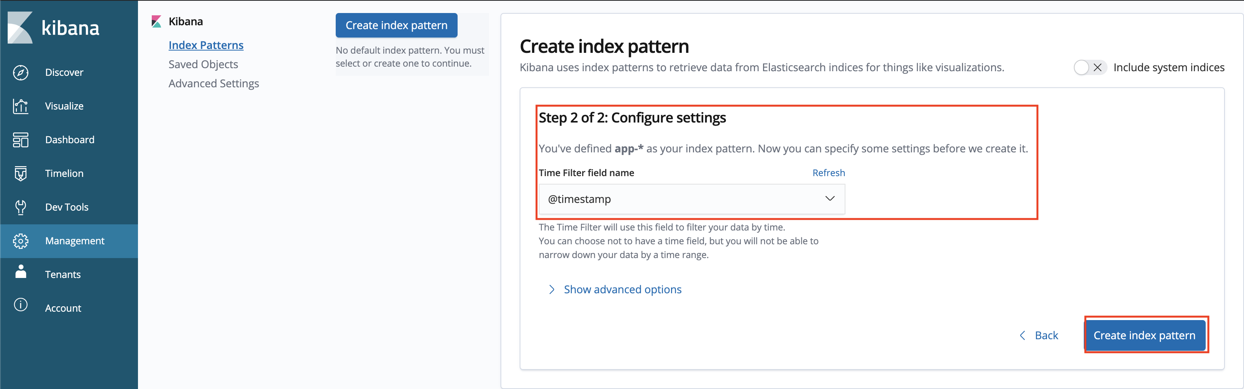Open Tenants person icon
Screen dimensions: 1244x389
point(20,272)
